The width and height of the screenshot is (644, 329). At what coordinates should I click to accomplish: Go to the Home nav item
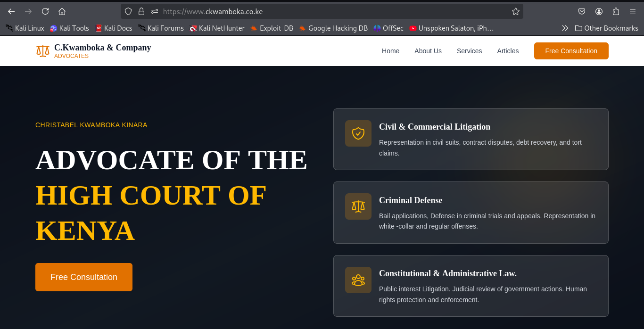390,51
